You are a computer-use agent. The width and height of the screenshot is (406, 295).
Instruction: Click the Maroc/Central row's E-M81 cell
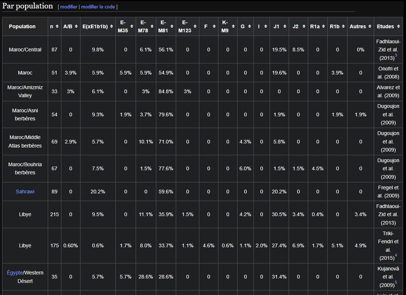tap(165, 50)
